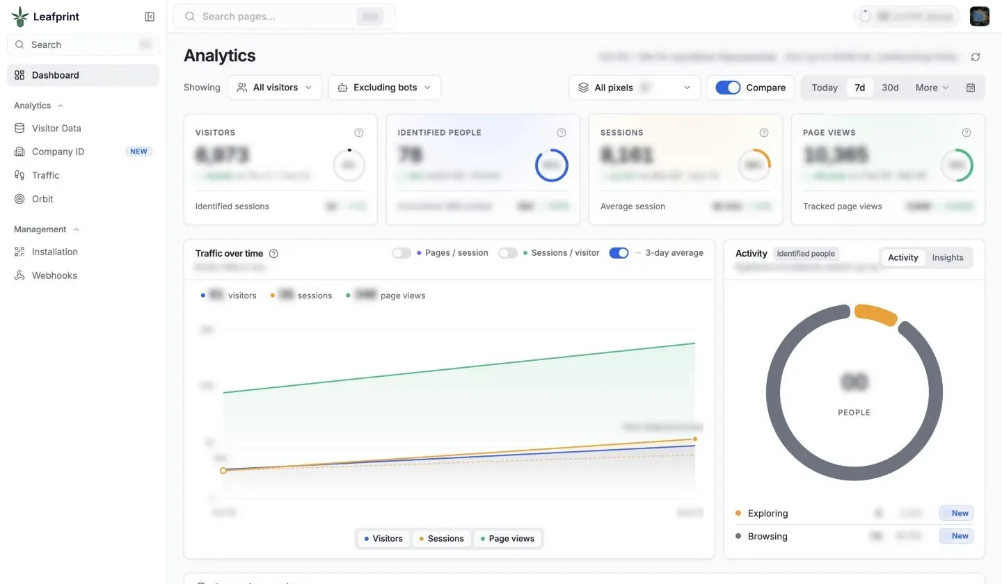Open Visitor Data from sidebar
Image resolution: width=1002 pixels, height=584 pixels.
pyautogui.click(x=83, y=128)
